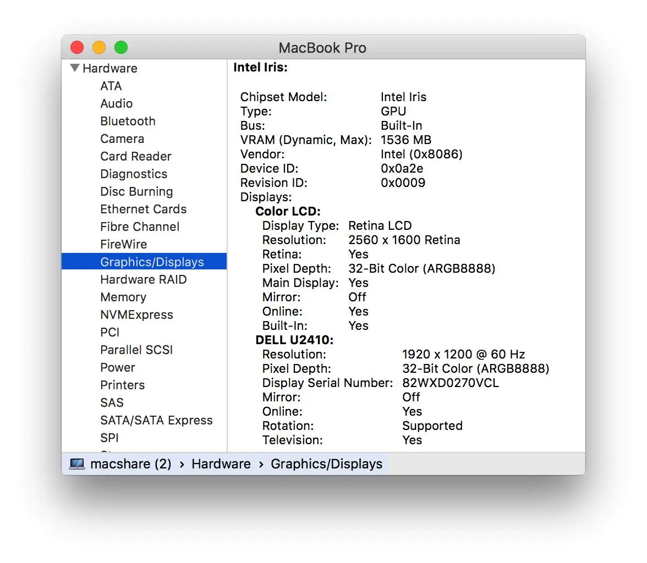
Task: Open the PCI section
Action: pyautogui.click(x=110, y=333)
